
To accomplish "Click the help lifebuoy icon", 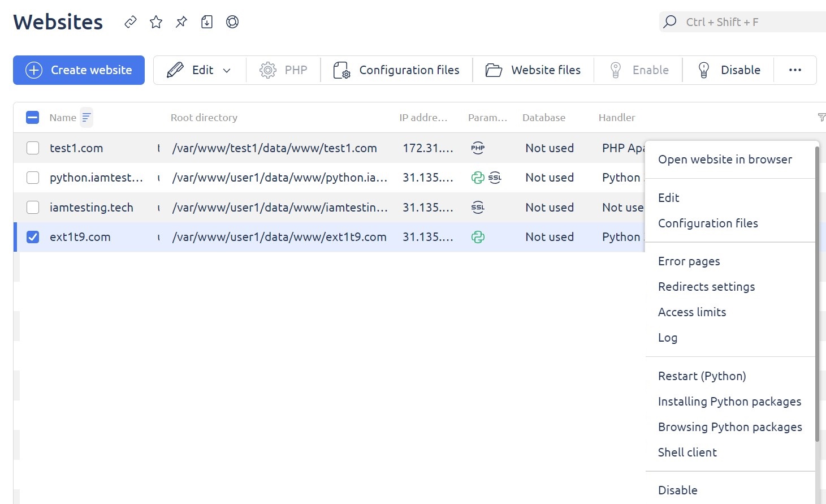I will [232, 22].
